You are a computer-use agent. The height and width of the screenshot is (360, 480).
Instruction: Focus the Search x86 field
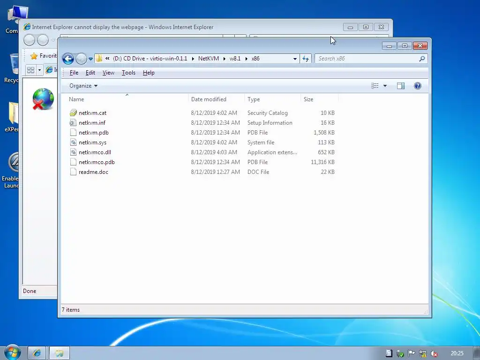(367, 59)
